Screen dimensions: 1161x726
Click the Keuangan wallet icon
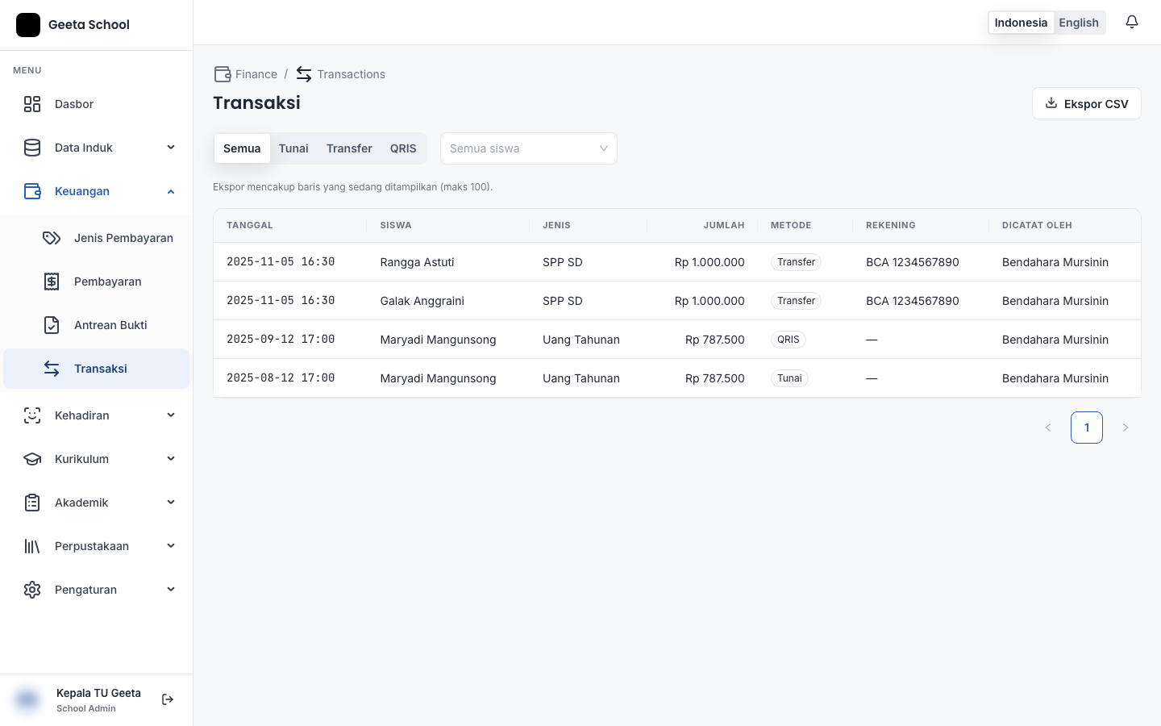pos(32,191)
